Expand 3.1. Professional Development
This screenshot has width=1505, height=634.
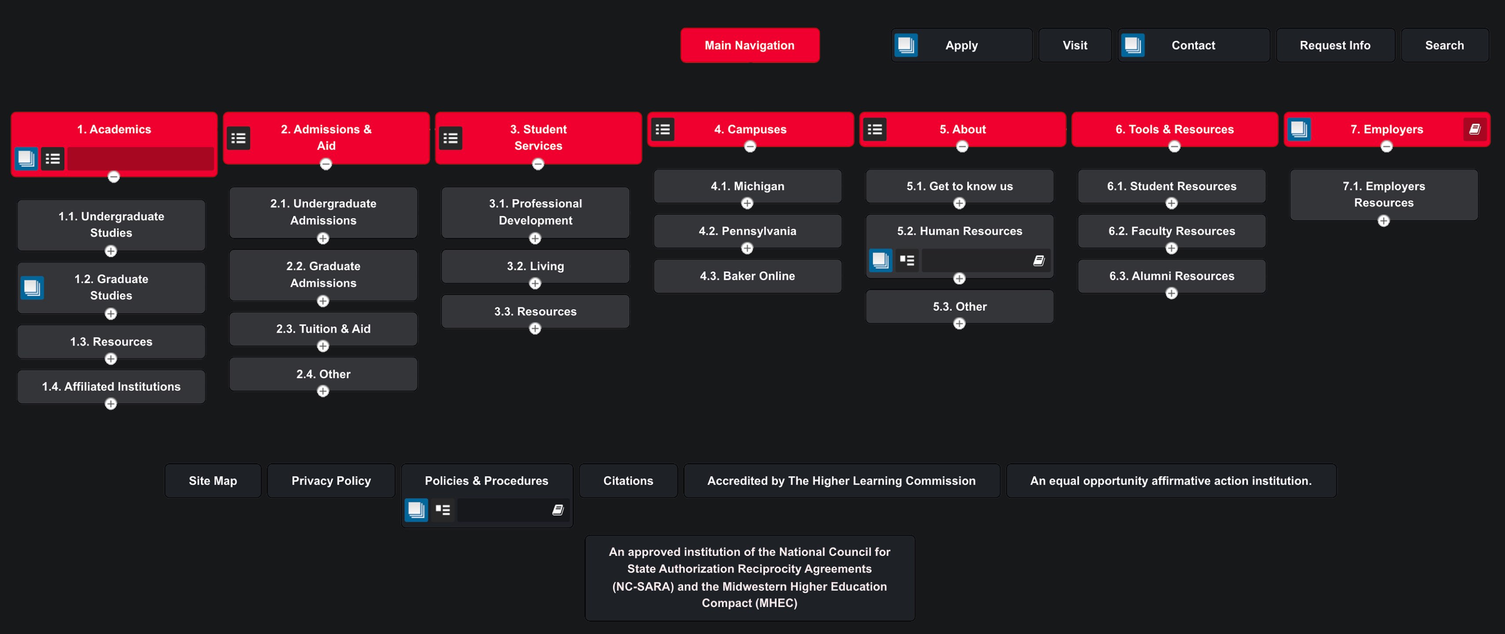click(535, 238)
